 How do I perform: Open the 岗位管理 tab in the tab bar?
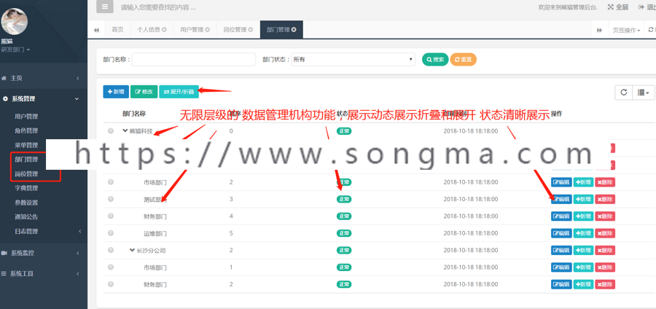point(235,30)
